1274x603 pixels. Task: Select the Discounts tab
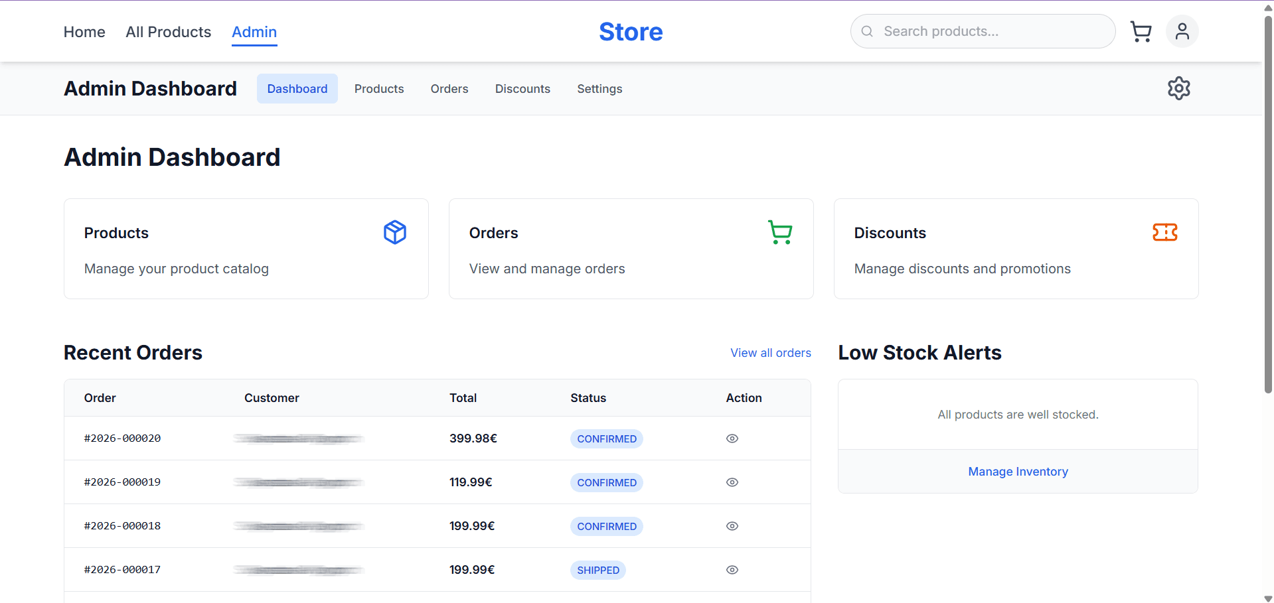(522, 88)
